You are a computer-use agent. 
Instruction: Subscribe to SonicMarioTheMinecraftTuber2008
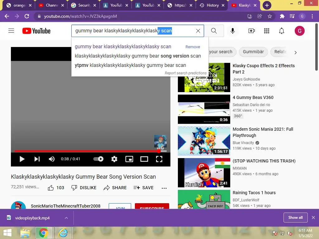152,206
